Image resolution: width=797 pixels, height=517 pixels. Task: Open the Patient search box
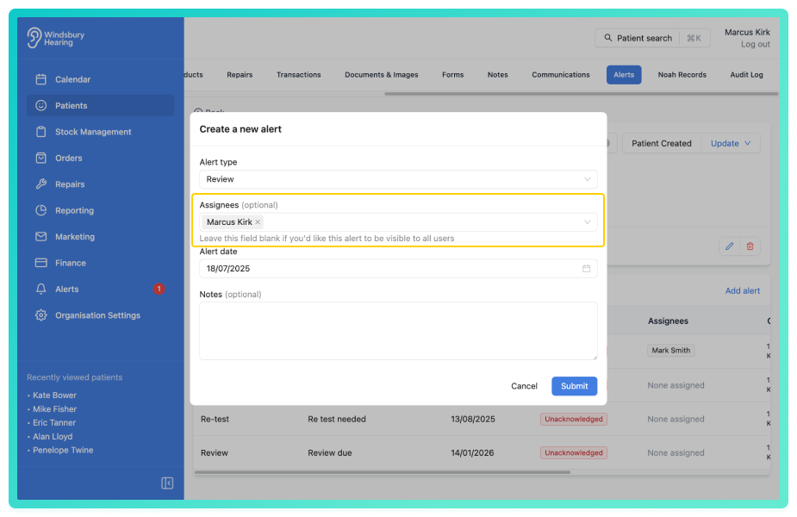click(x=652, y=38)
